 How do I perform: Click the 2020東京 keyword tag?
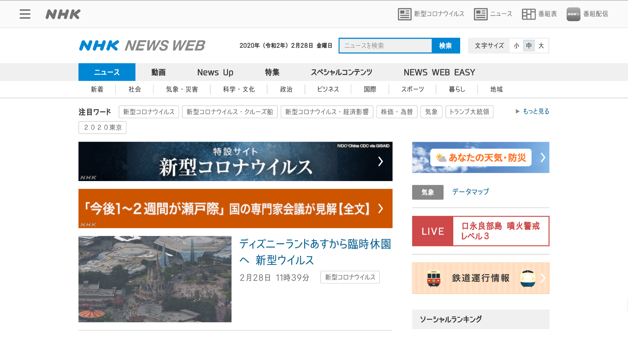pos(102,128)
